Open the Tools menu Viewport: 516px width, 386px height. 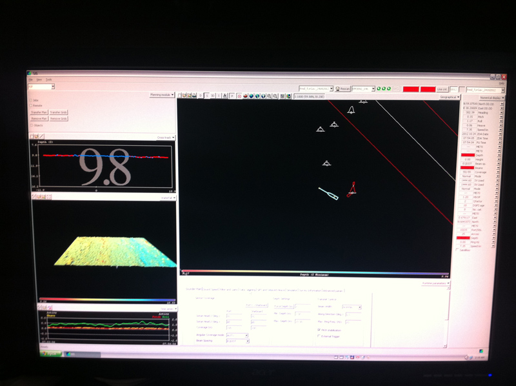point(48,79)
